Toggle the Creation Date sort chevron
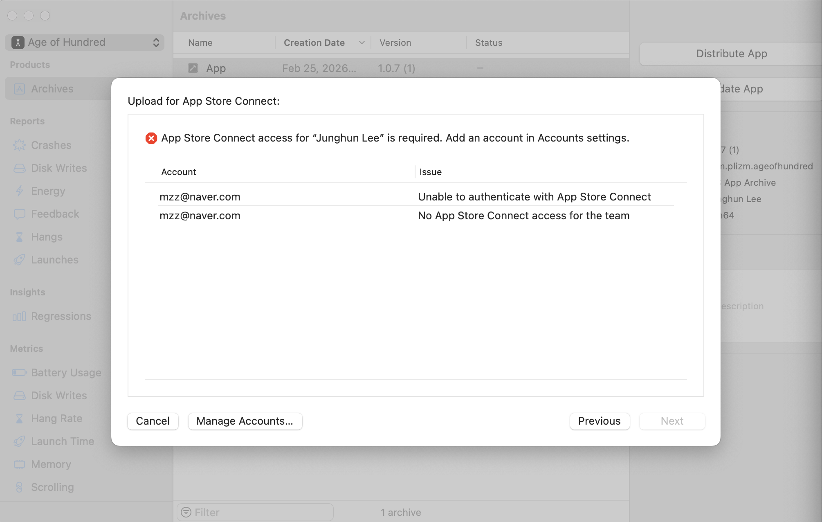The width and height of the screenshot is (822, 522). click(x=362, y=43)
